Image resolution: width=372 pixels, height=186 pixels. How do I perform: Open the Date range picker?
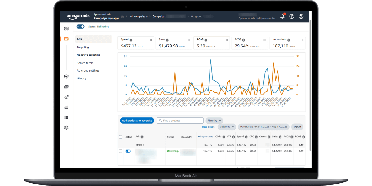(264, 127)
